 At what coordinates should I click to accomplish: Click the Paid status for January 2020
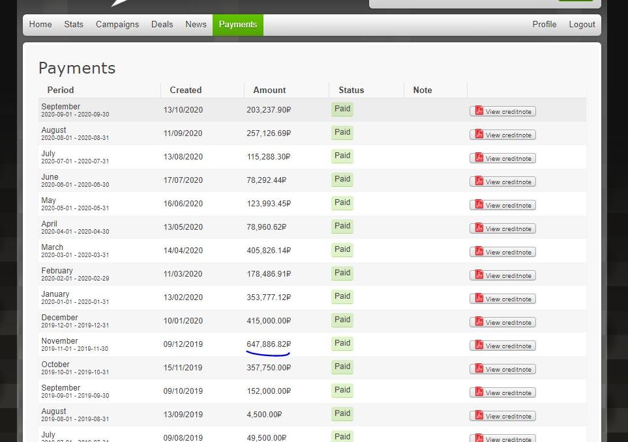pos(342,297)
